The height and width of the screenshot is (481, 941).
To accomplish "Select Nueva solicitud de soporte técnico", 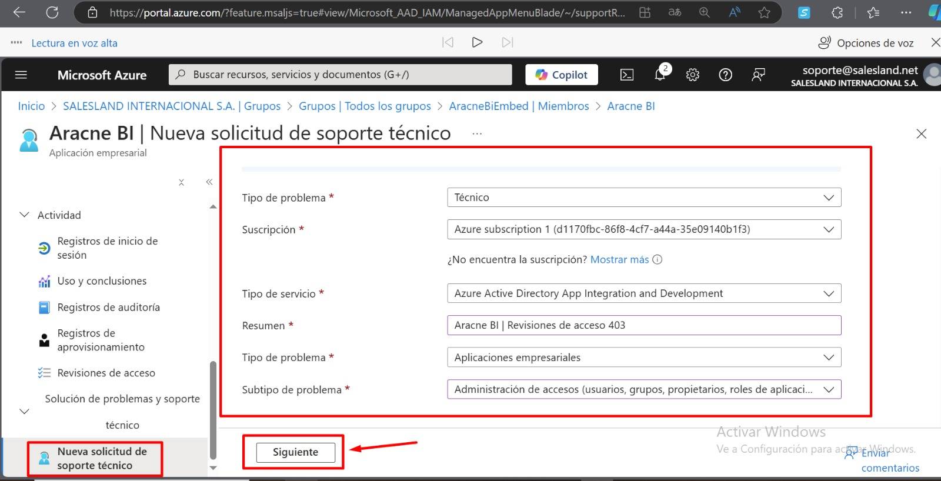I will [x=102, y=459].
